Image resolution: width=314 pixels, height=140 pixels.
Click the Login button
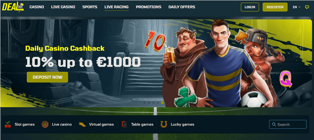click(x=250, y=7)
